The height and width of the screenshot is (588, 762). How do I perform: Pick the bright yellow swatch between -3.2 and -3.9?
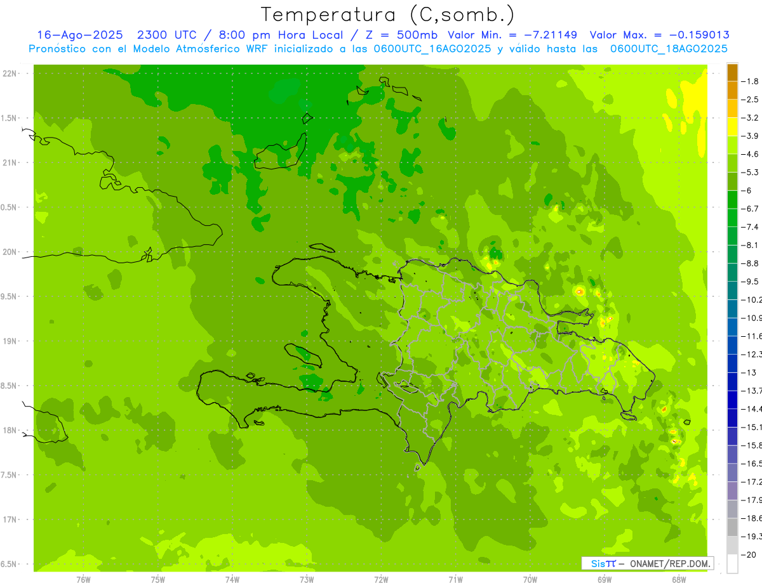732,127
